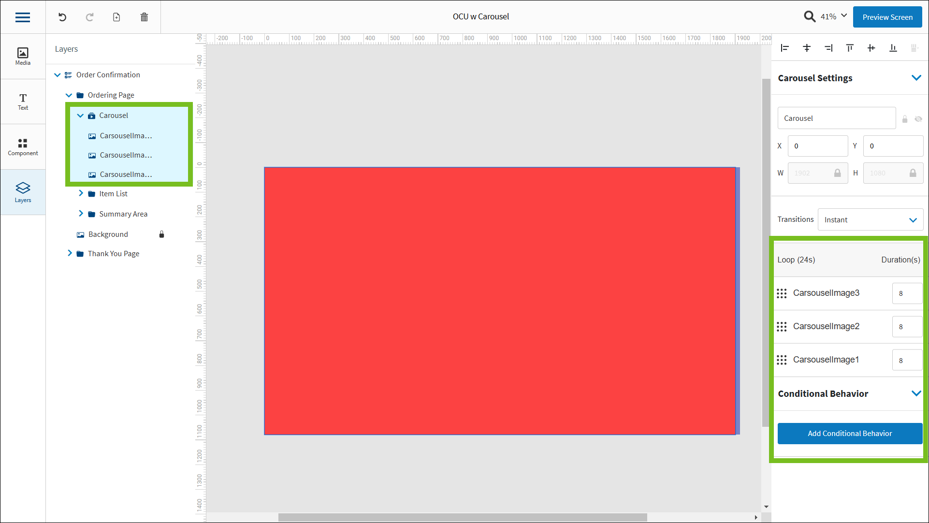This screenshot has height=523, width=929.
Task: Click the Preview Screen button
Action: (887, 17)
